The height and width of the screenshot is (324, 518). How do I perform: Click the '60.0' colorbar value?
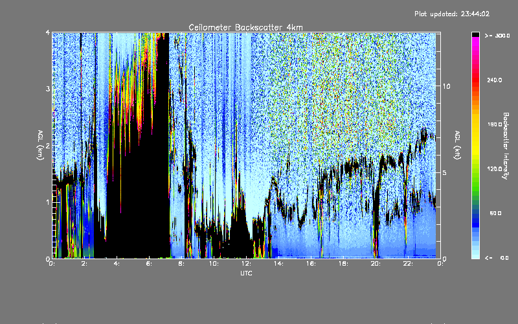click(x=495, y=213)
